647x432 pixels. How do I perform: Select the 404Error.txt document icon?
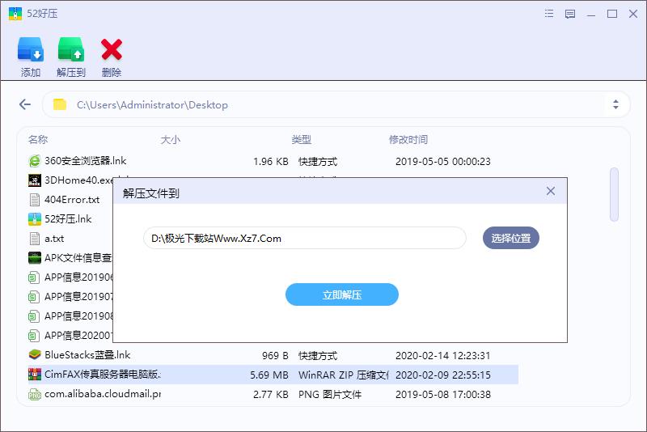click(35, 200)
